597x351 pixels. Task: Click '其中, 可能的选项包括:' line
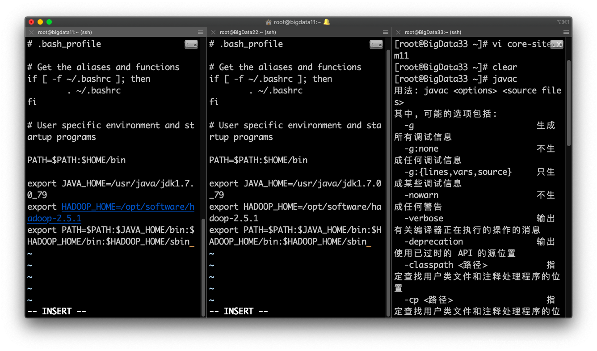coord(446,114)
